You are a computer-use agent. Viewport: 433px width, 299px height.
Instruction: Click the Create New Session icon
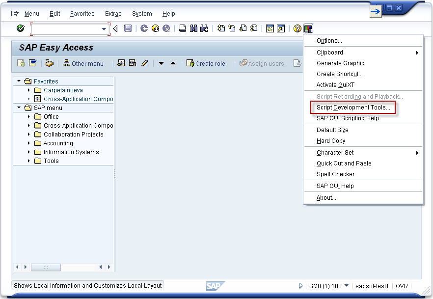tap(270, 28)
